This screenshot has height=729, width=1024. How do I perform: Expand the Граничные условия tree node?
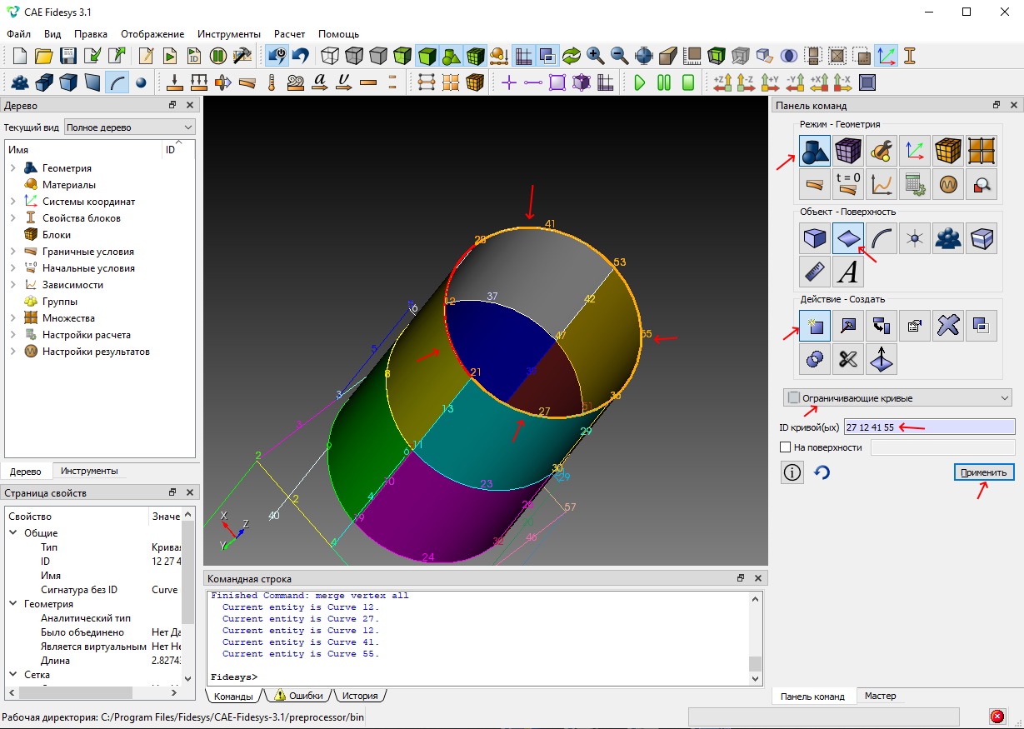13,252
